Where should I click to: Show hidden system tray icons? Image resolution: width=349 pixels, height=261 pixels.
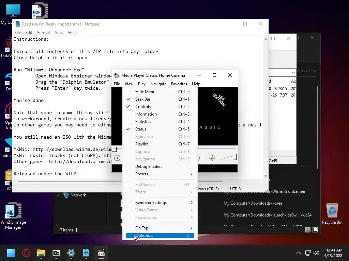[299, 253]
